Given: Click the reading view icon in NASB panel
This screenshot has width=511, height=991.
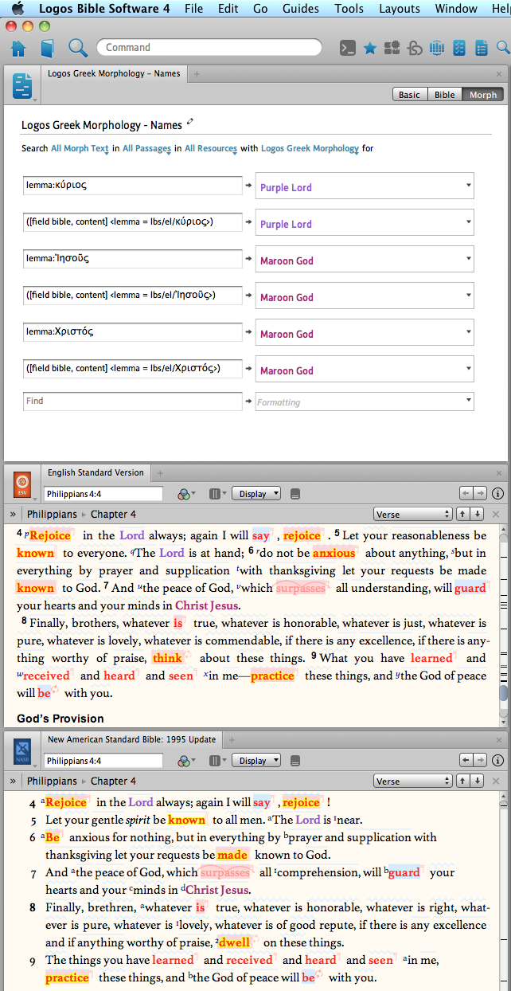Looking at the screenshot, I should coord(295,761).
